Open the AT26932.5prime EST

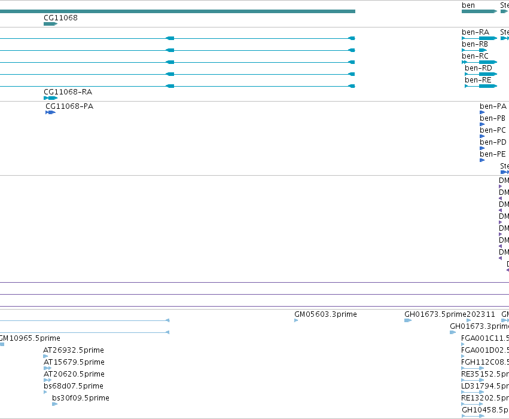point(45,356)
